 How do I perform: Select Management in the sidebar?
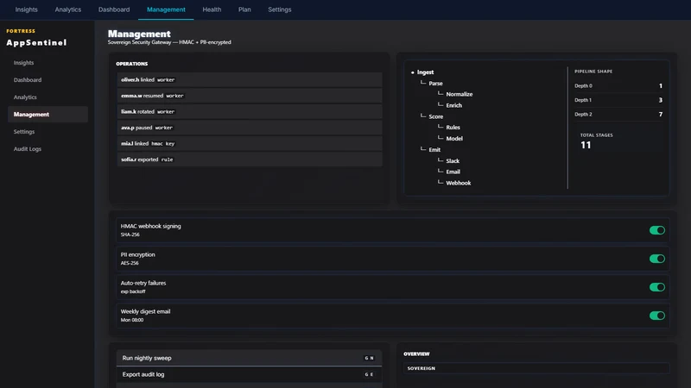[48, 115]
